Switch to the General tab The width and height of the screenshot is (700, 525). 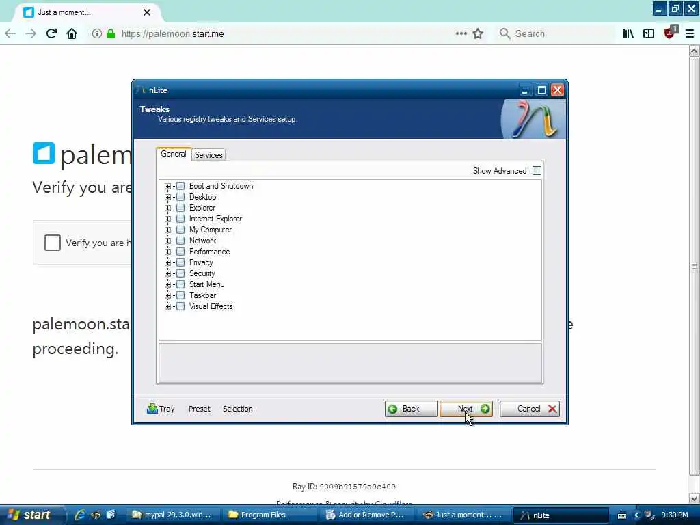[174, 154]
